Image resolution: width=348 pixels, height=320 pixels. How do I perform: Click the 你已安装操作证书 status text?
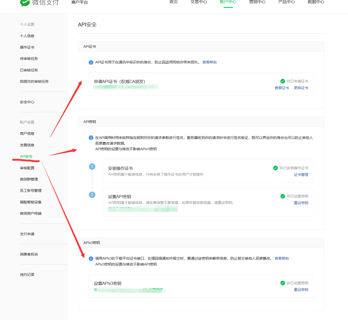294,168
